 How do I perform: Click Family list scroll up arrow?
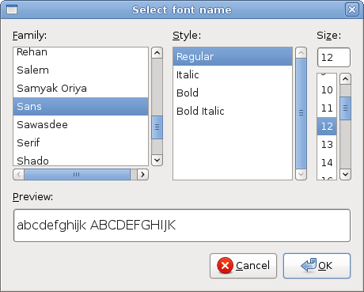pyautogui.click(x=157, y=53)
